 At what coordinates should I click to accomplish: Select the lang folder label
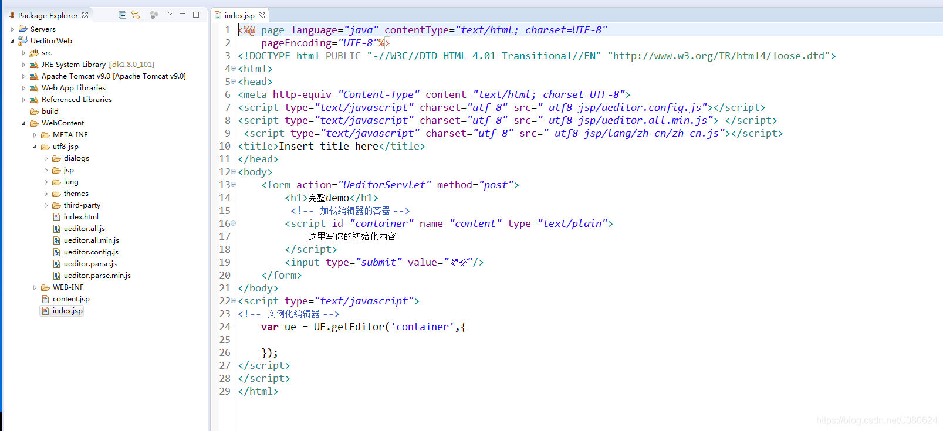pos(71,182)
